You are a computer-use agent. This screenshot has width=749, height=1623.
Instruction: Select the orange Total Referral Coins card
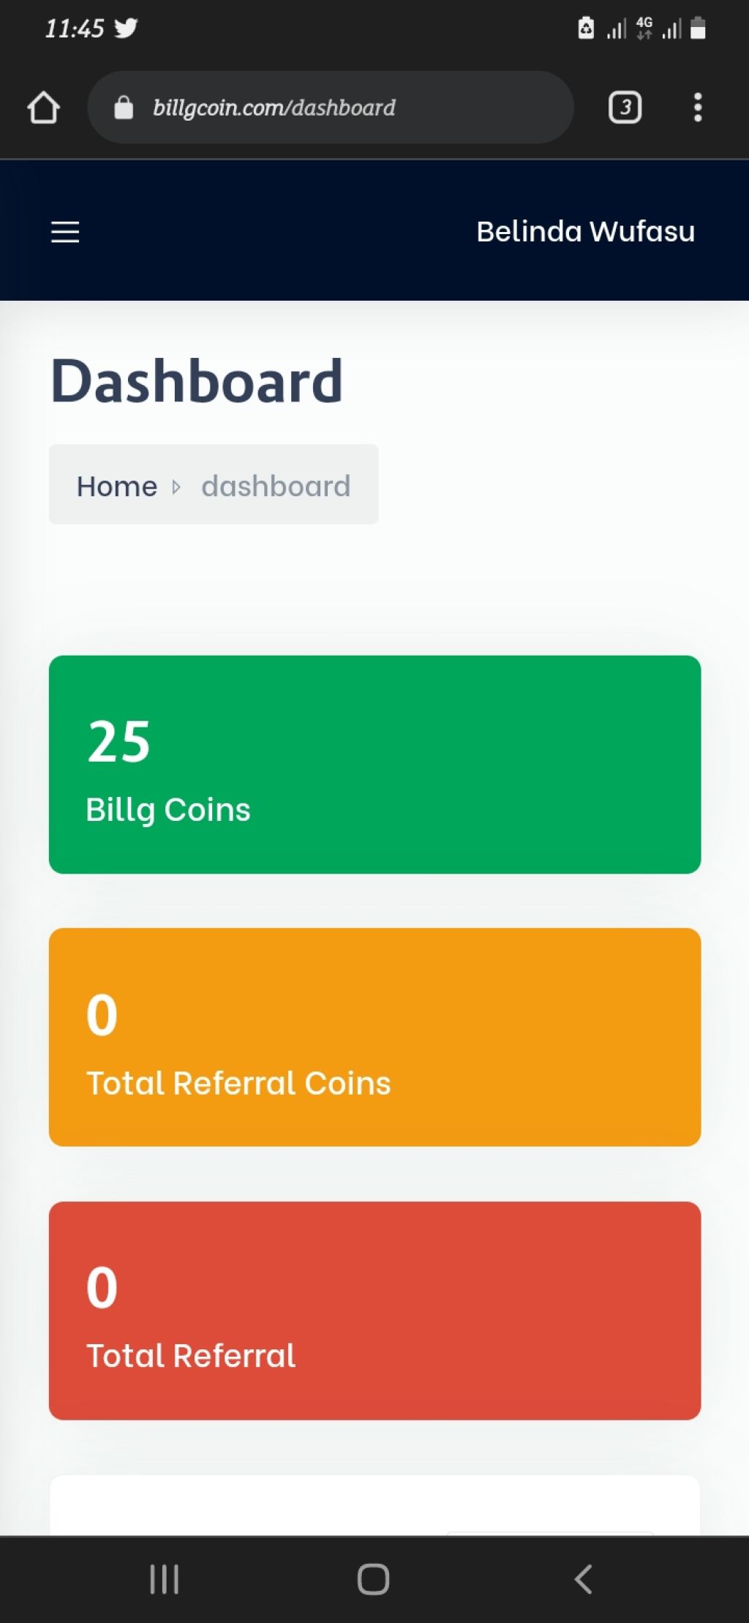tap(374, 1037)
